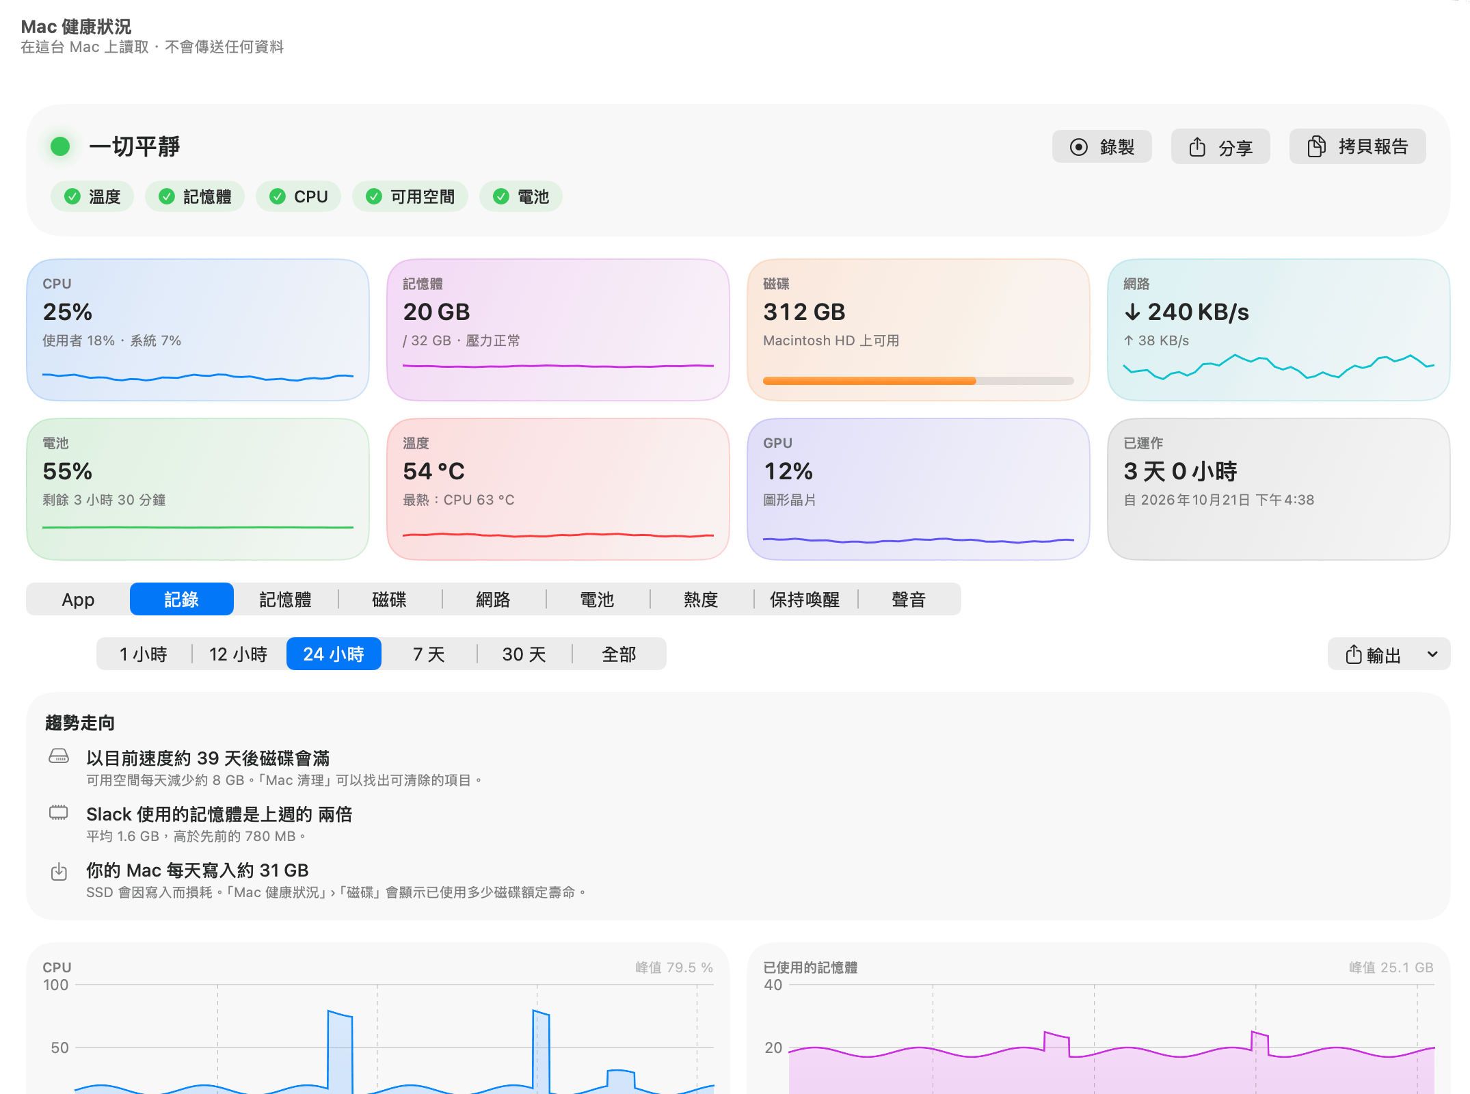Click the 可用空間 status chip
Viewport: 1470px width, 1094px height.
[410, 197]
